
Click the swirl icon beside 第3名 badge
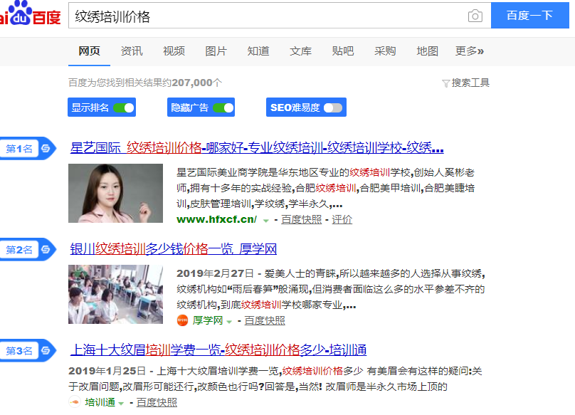pos(46,350)
